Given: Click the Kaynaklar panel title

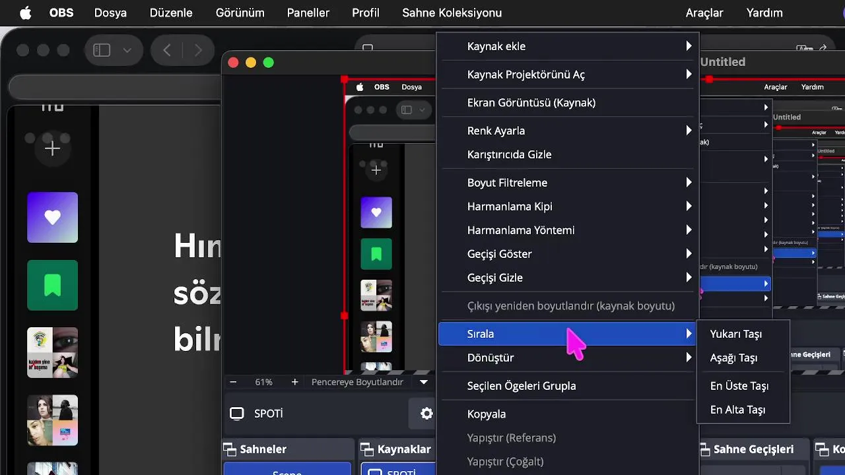Looking at the screenshot, I should [x=404, y=449].
